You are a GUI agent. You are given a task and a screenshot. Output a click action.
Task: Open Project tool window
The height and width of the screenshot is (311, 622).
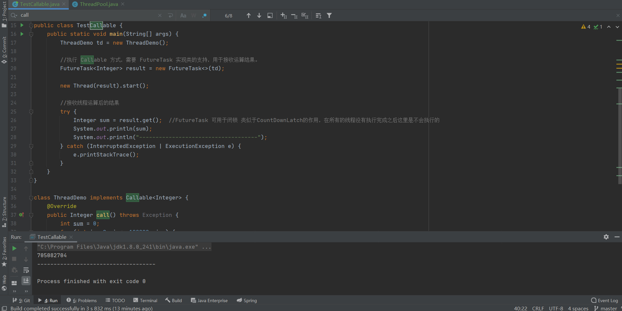click(4, 14)
